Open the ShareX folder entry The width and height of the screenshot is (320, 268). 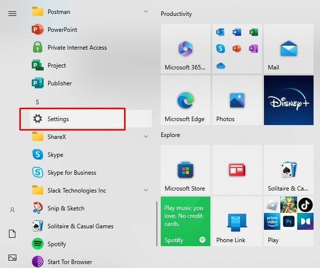pyautogui.click(x=91, y=137)
